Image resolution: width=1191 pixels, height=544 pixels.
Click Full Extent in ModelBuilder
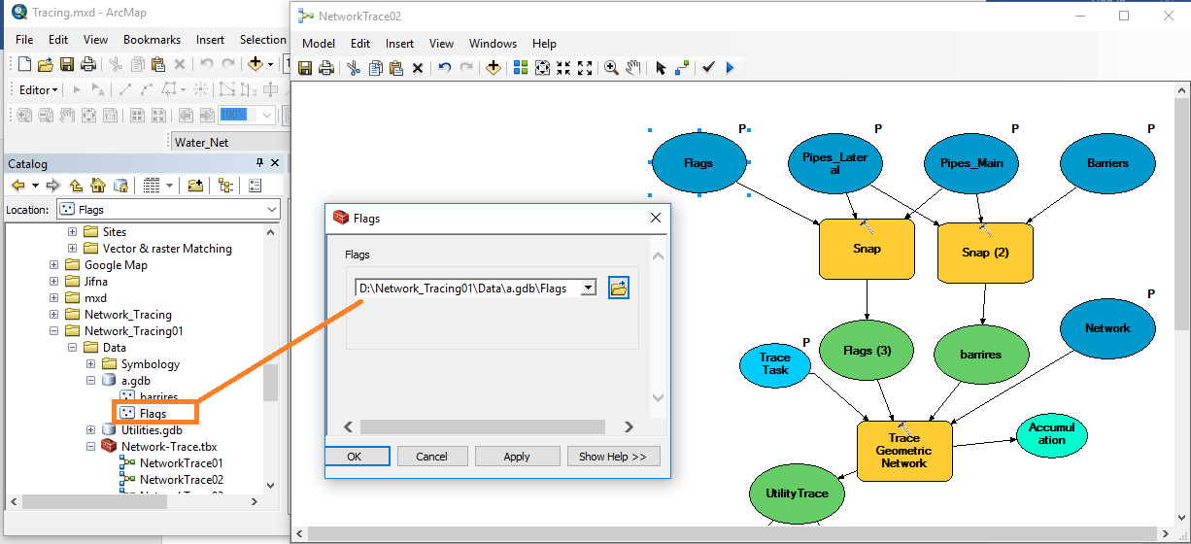542,68
